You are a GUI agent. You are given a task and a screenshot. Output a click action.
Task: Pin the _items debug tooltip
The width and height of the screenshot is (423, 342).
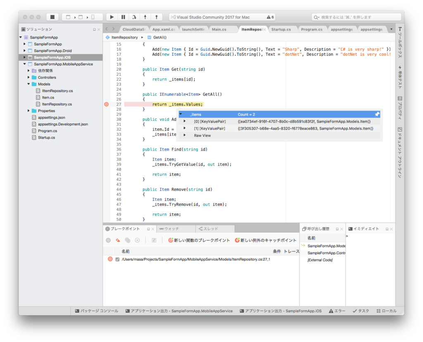click(x=377, y=114)
